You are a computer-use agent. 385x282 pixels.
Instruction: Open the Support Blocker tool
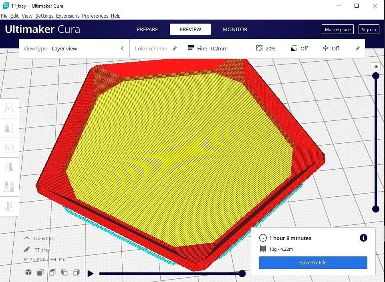9,206
